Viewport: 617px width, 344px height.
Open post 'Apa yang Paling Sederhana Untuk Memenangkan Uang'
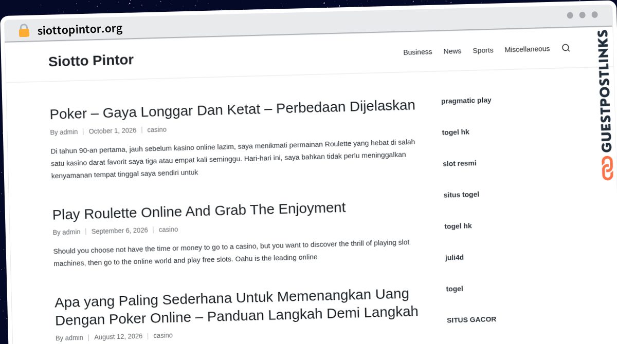[237, 307]
